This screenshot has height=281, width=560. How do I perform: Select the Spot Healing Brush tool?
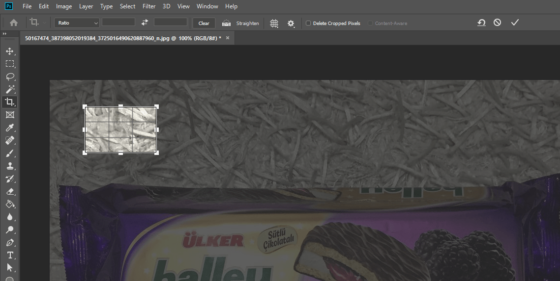click(x=10, y=140)
